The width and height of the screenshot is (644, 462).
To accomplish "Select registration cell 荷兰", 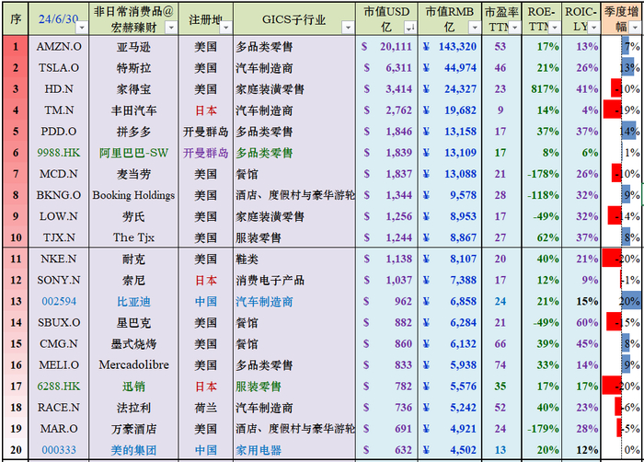I will [206, 408].
